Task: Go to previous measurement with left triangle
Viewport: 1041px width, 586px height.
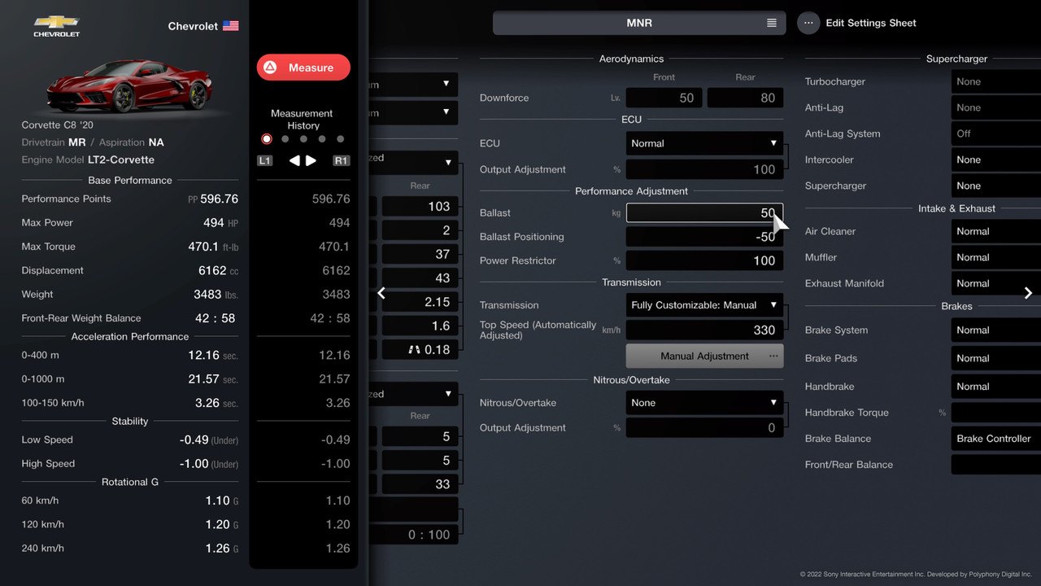Action: coord(294,161)
